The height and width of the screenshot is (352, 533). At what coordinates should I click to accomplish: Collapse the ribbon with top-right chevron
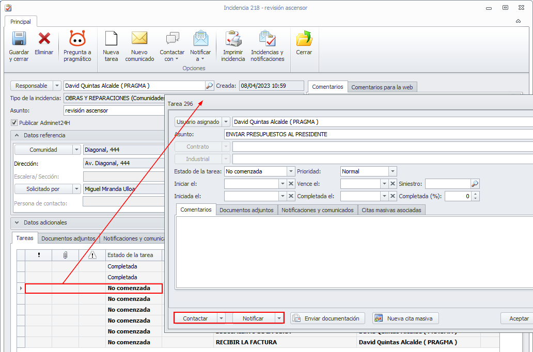518,21
